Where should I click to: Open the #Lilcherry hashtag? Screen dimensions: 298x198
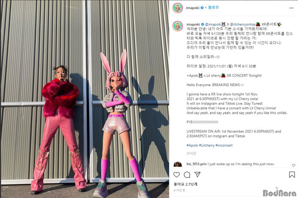pos(207,146)
